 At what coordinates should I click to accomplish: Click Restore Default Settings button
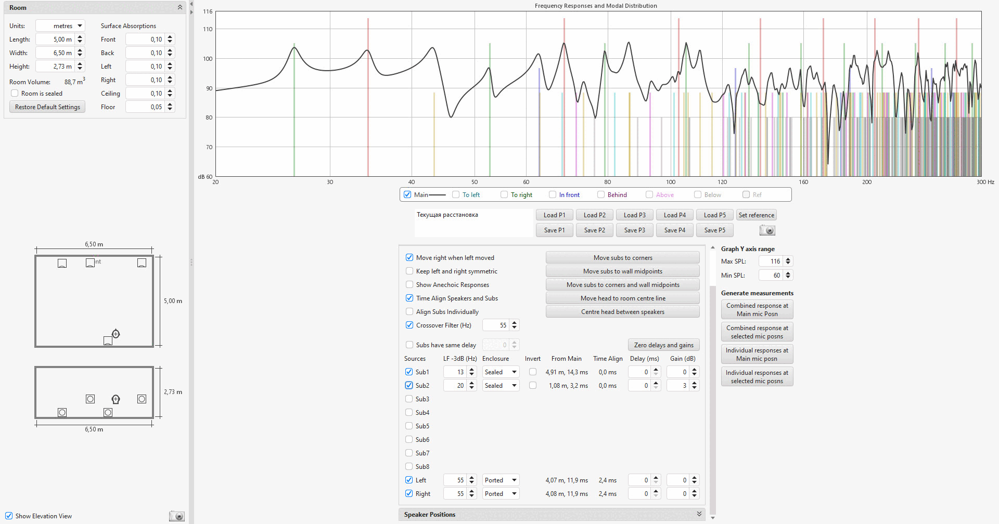47,107
